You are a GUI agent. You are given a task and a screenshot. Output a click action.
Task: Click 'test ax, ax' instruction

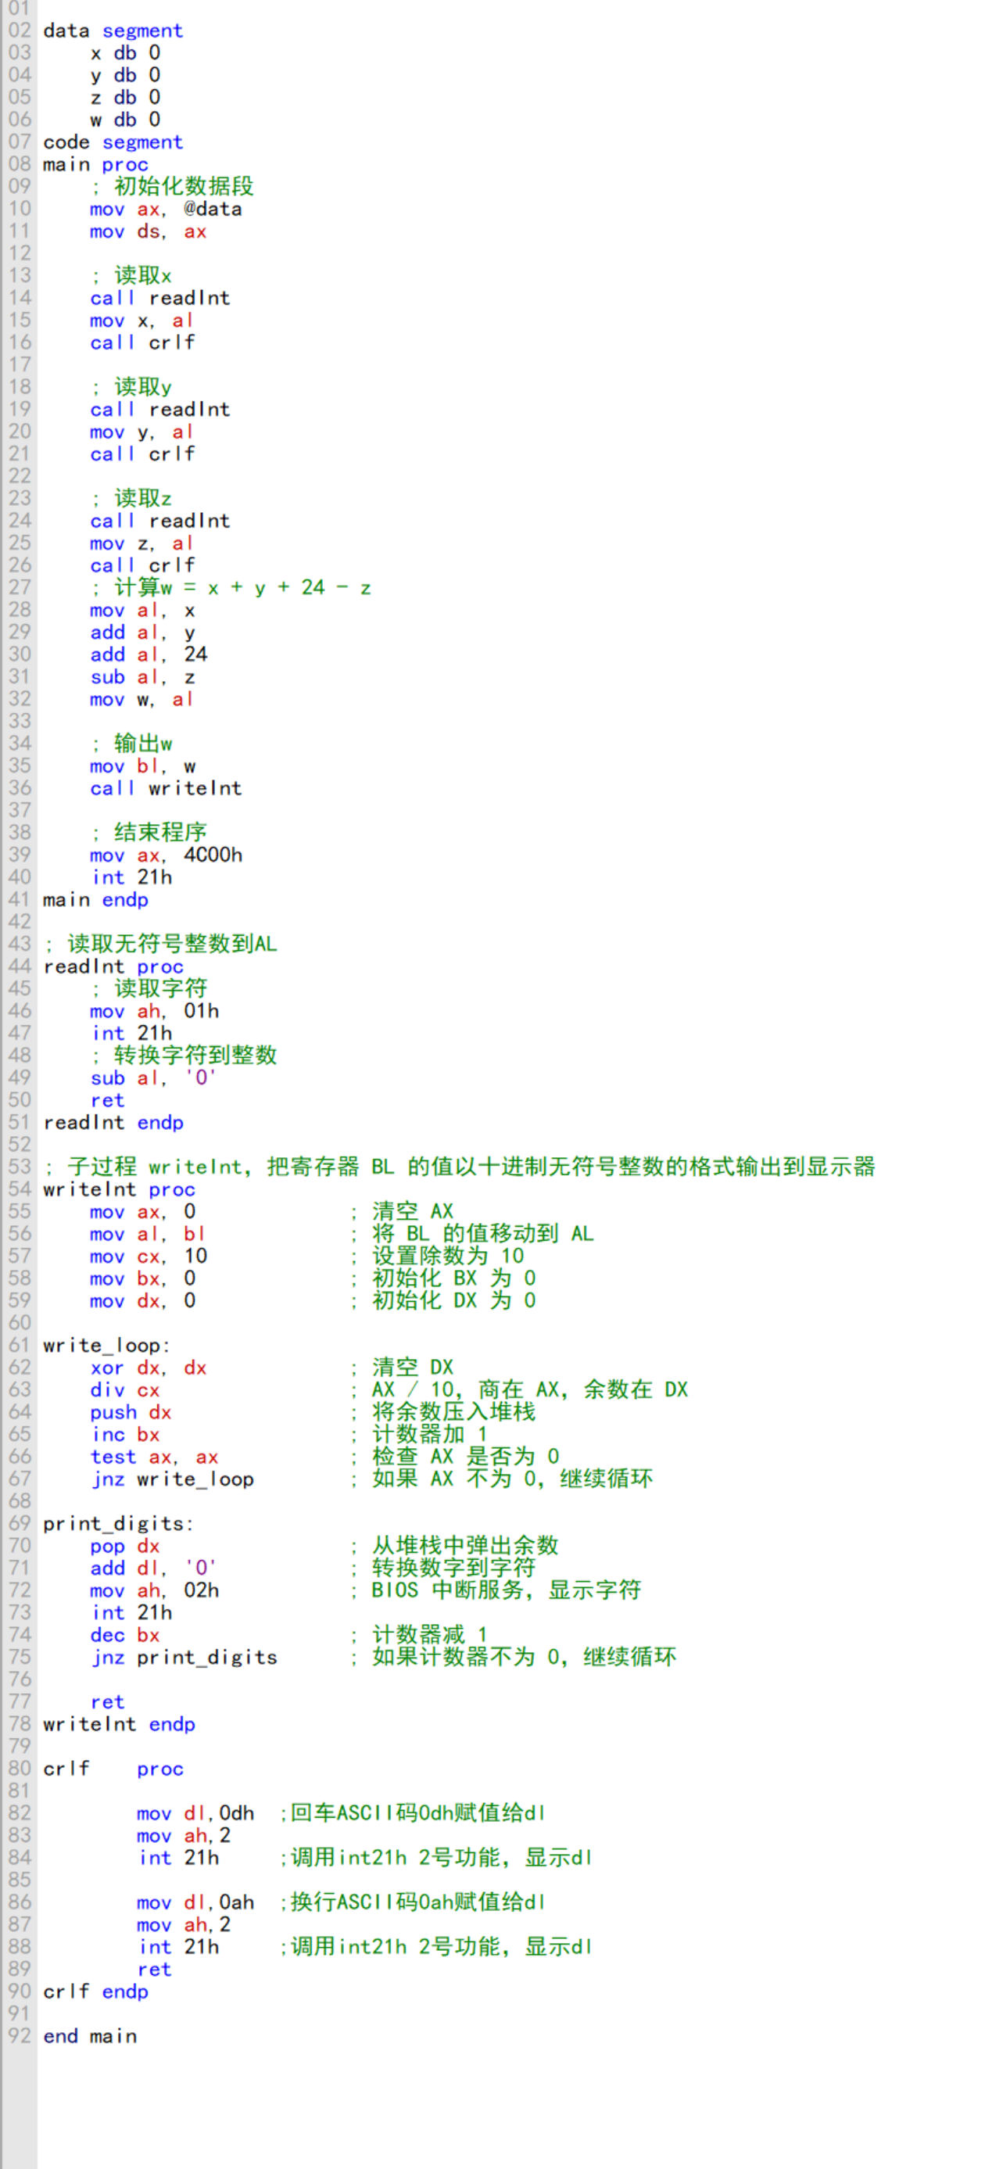154,1457
